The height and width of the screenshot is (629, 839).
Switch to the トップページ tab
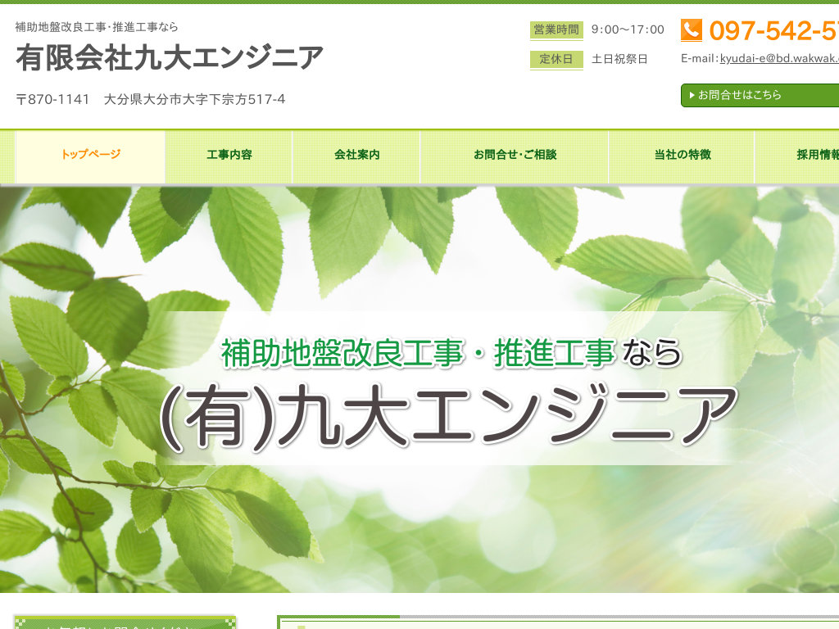click(x=90, y=156)
